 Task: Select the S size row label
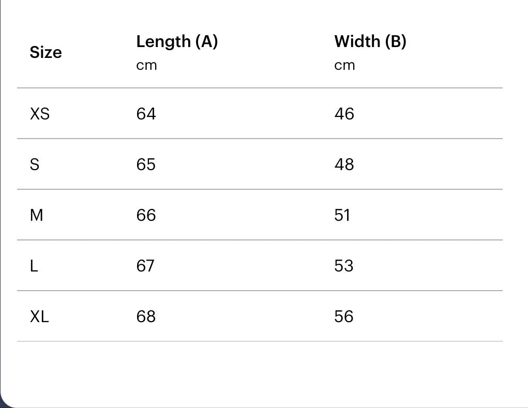tap(35, 164)
